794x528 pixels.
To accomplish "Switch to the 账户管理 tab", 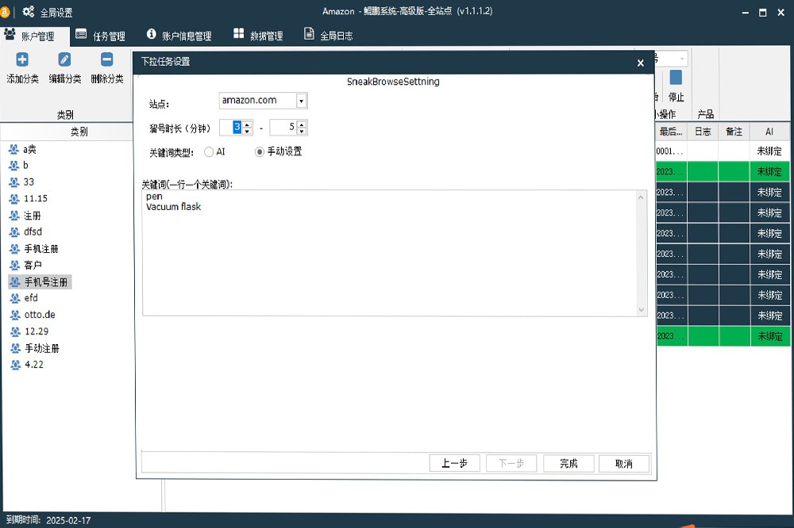I will click(x=34, y=36).
